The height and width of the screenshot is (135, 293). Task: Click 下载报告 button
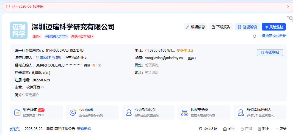coord(221,27)
